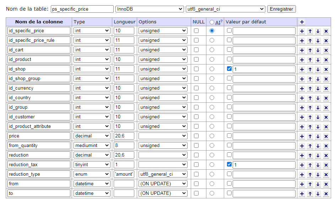Toggle NULL checkbox for id_specific_price
The width and height of the screenshot is (335, 203).
pyautogui.click(x=196, y=31)
